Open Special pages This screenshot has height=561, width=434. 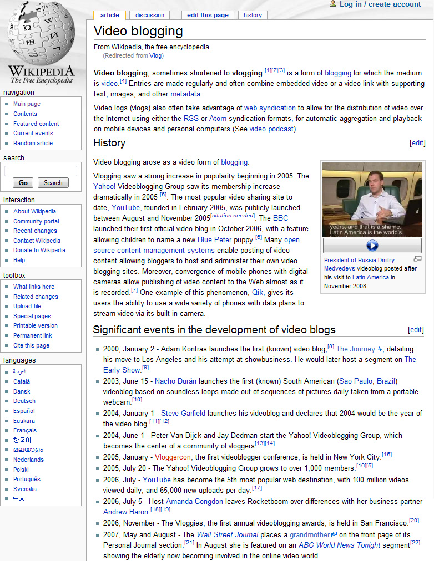tap(32, 317)
